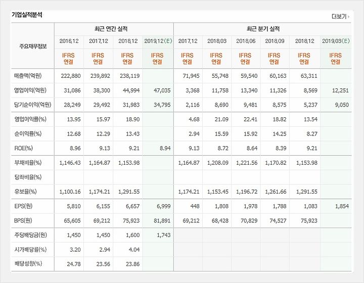Viewport: 364px width, 283px height.
Task: Click the 당좌비율(%) row label
Action: pos(28,177)
